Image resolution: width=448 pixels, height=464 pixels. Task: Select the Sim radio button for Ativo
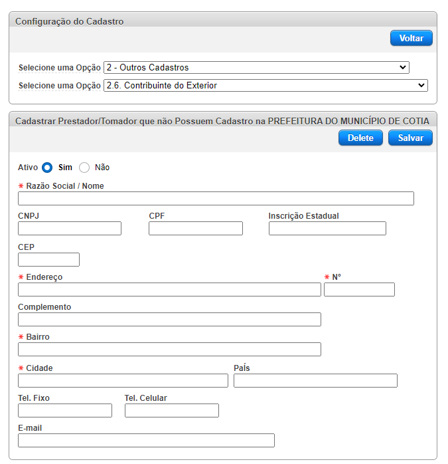tap(47, 168)
